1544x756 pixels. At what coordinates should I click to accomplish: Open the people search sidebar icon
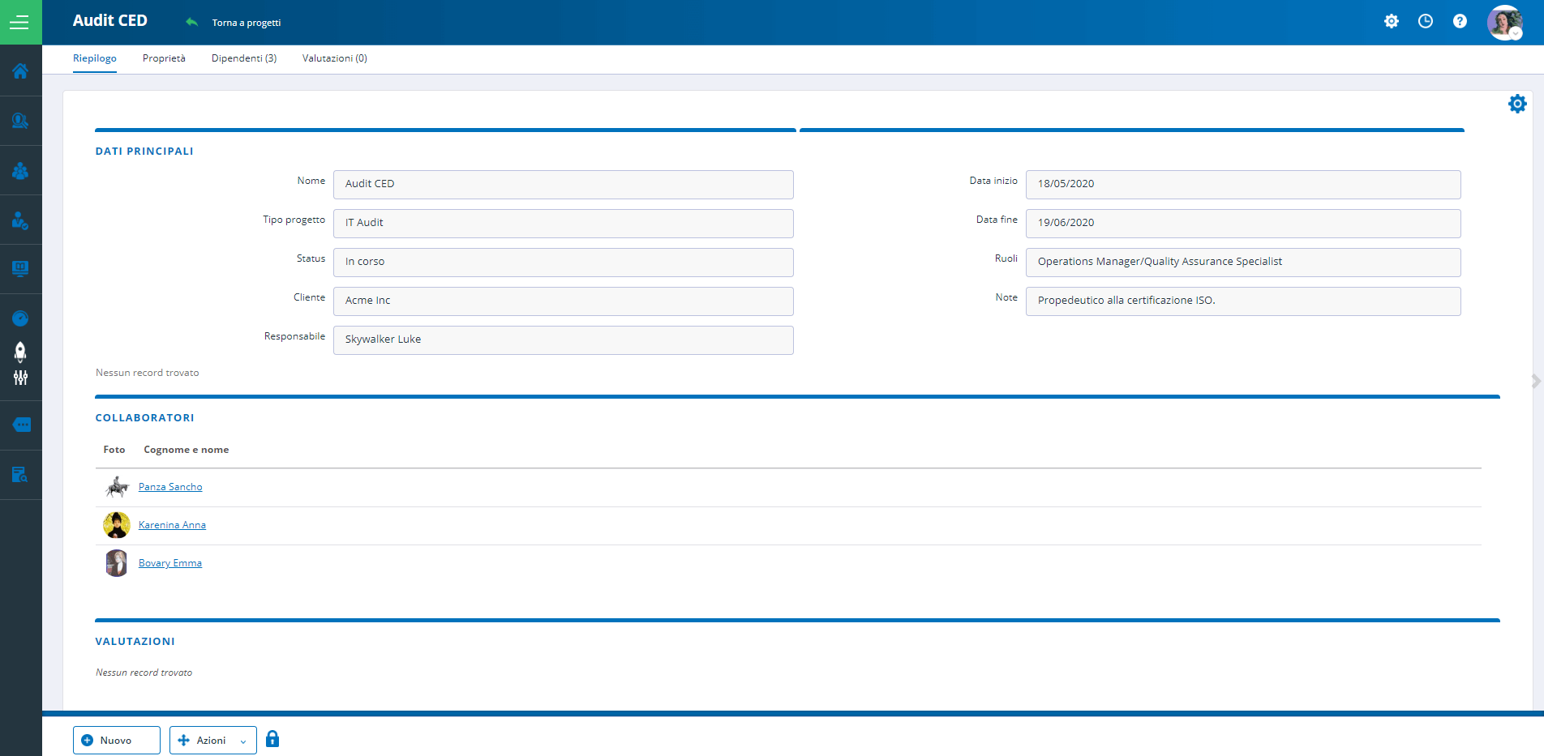coord(20,121)
